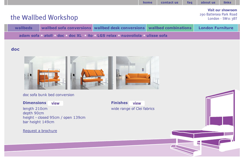Image resolution: width=245 pixels, height=162 pixels.
Task: Click the doc sofa bunk bed conversion caption
Action: (x=48, y=95)
